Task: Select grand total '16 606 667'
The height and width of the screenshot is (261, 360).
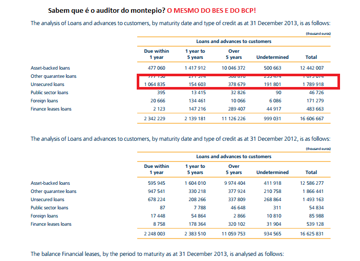Action: tap(312, 119)
